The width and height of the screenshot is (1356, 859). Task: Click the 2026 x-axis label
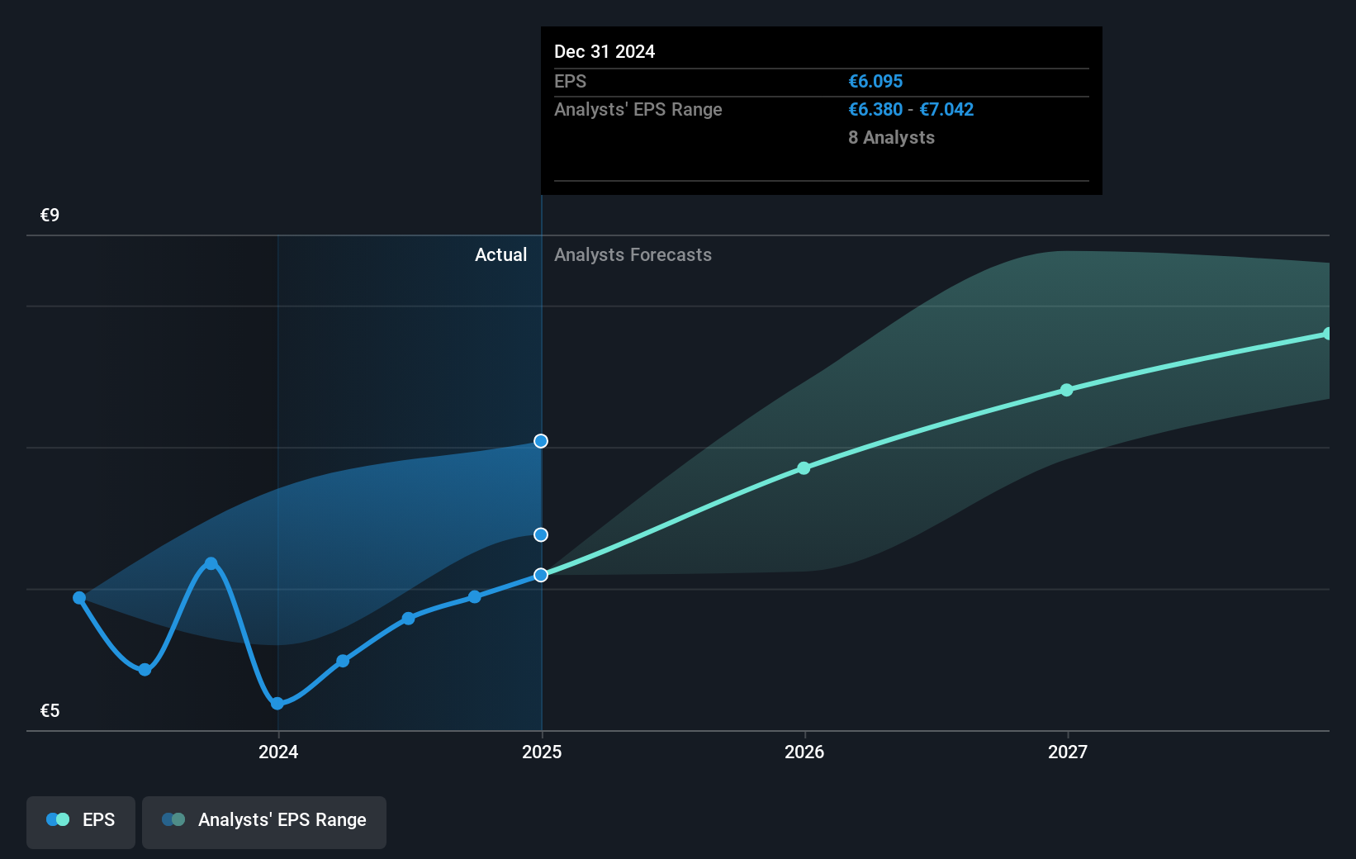pyautogui.click(x=804, y=752)
